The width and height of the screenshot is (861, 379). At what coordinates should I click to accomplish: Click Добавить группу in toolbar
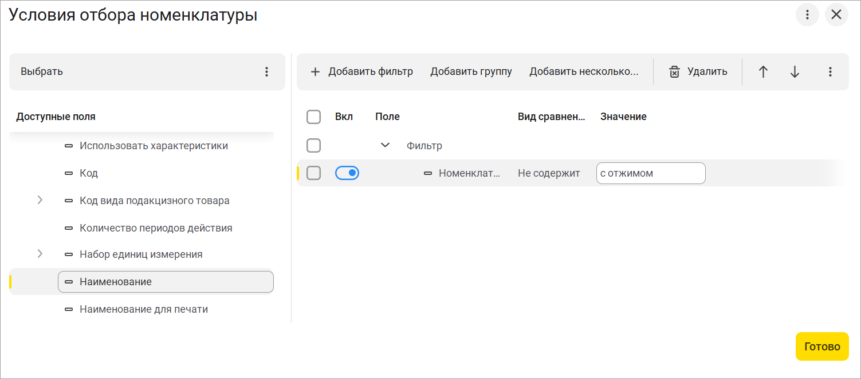[x=471, y=72]
